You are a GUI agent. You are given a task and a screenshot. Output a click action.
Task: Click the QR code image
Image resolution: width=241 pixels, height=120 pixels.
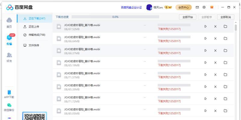(35, 116)
